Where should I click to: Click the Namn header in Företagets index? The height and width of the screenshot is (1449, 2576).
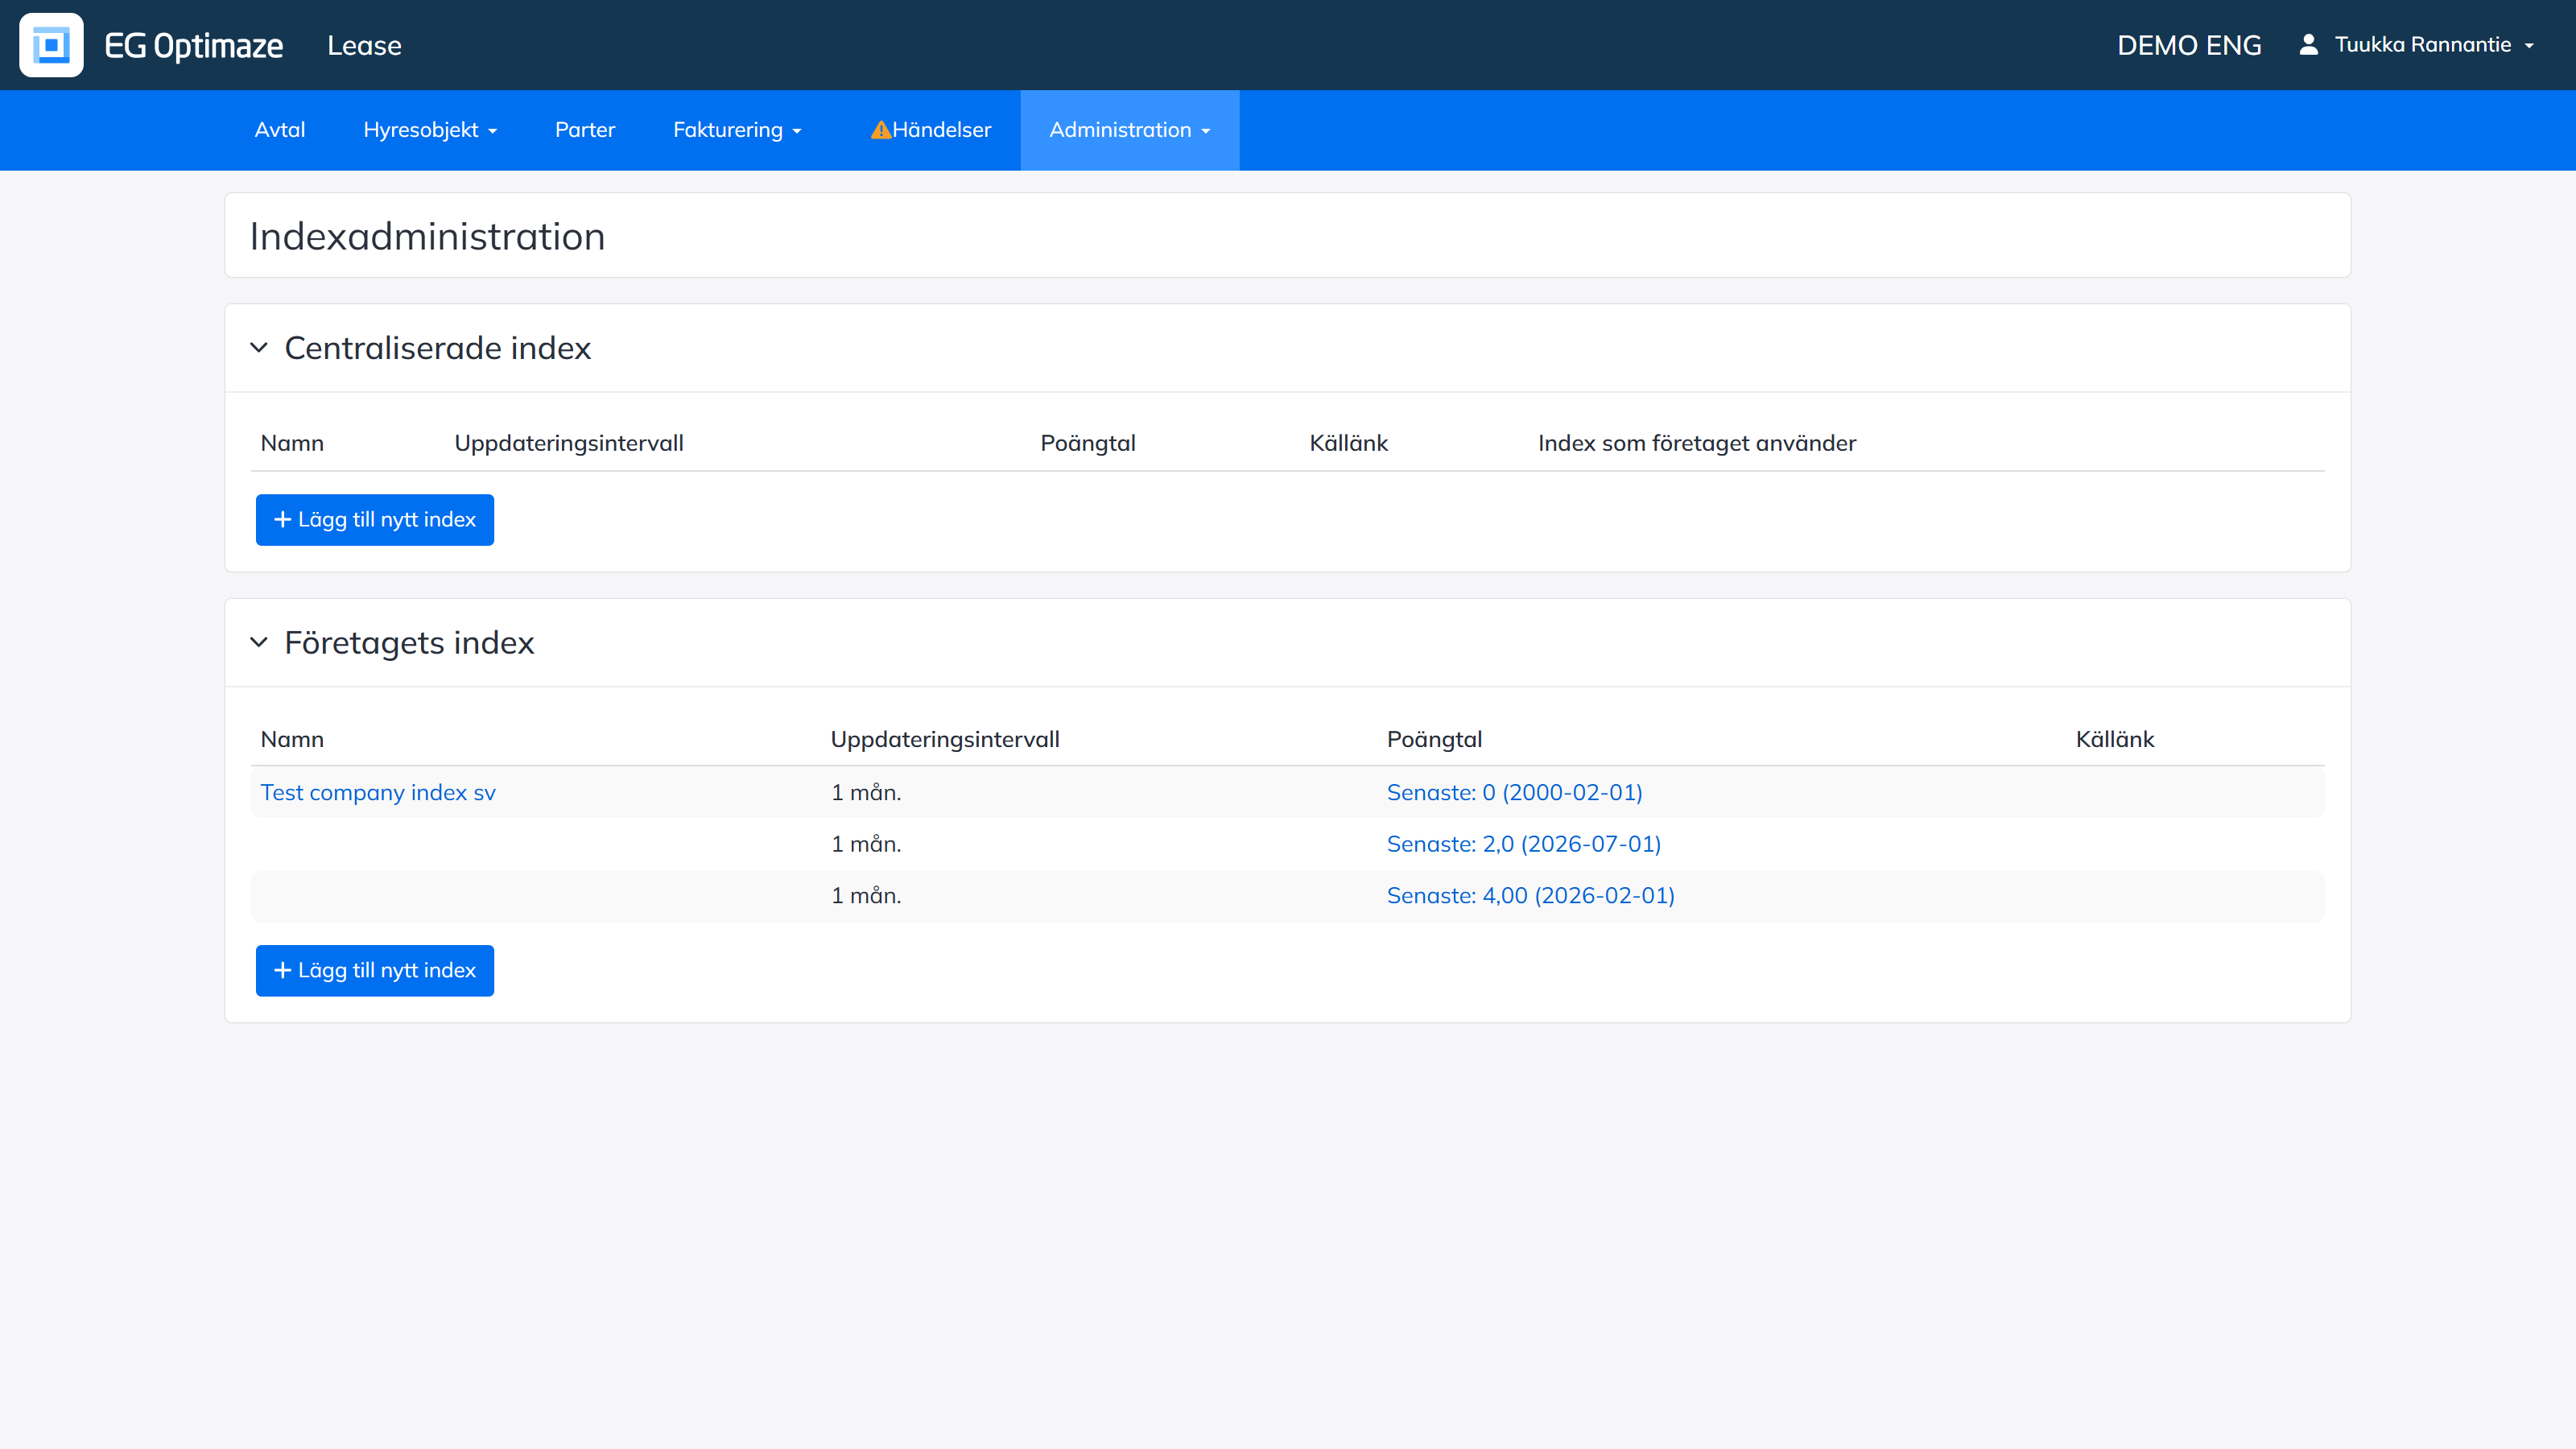[x=292, y=740]
